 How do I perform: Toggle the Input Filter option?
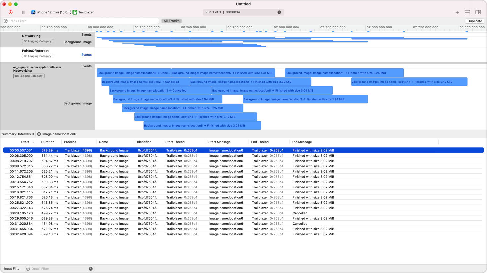coord(12,268)
